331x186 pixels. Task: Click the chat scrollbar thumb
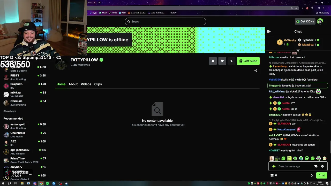[x=330, y=147]
